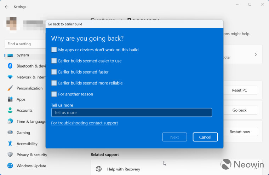This screenshot has width=269, height=175.
Task: Click the user profile avatar
Action: pyautogui.click(x=11, y=24)
